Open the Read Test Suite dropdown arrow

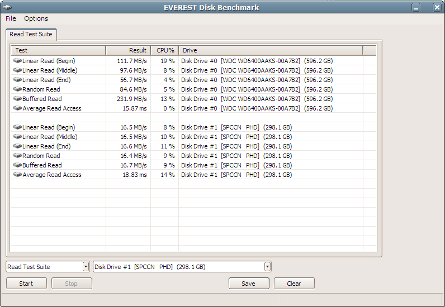[86, 267]
